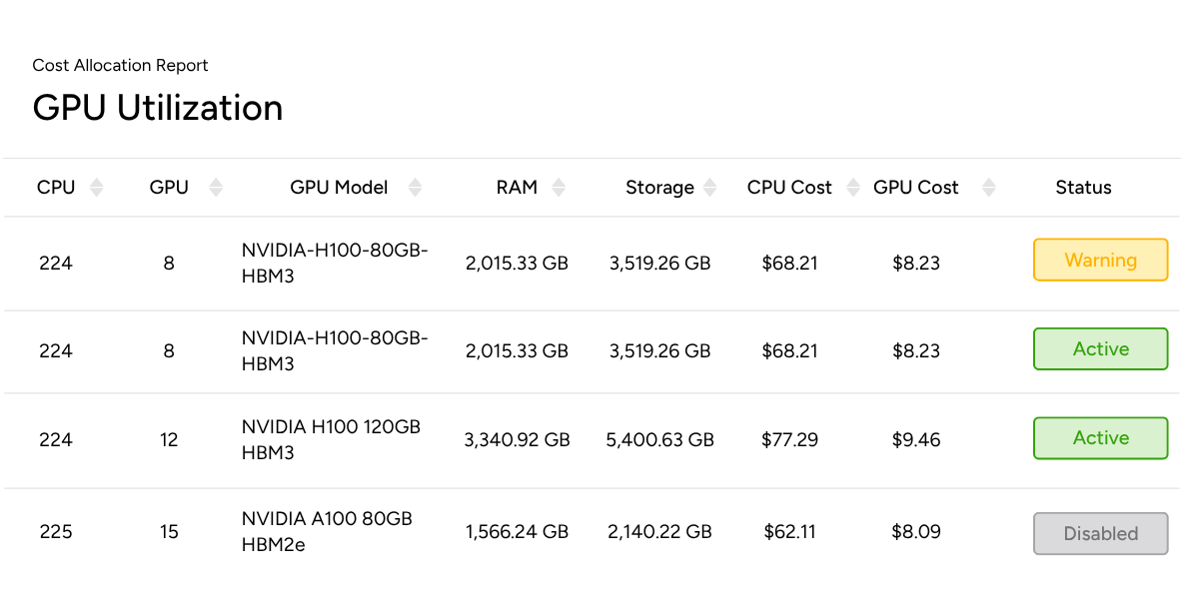Viewport: 1199px width, 599px height.
Task: Click the 2,140.22 GB storage value
Action: pos(660,532)
